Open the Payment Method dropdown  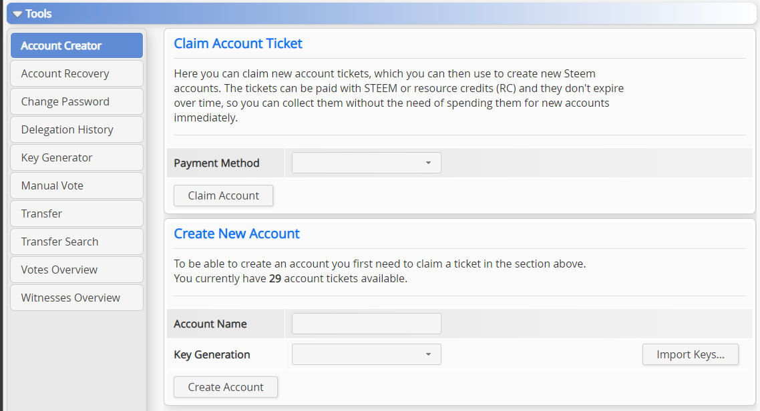click(366, 163)
